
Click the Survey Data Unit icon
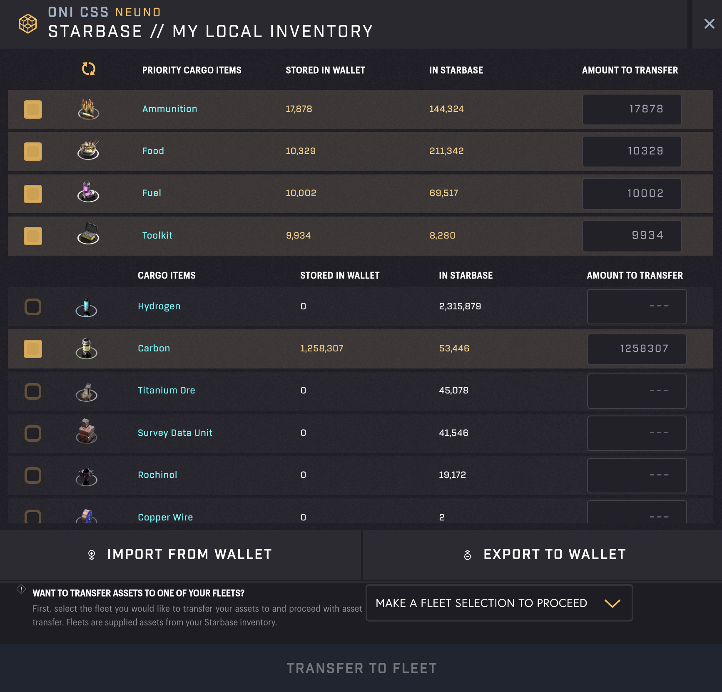(87, 431)
